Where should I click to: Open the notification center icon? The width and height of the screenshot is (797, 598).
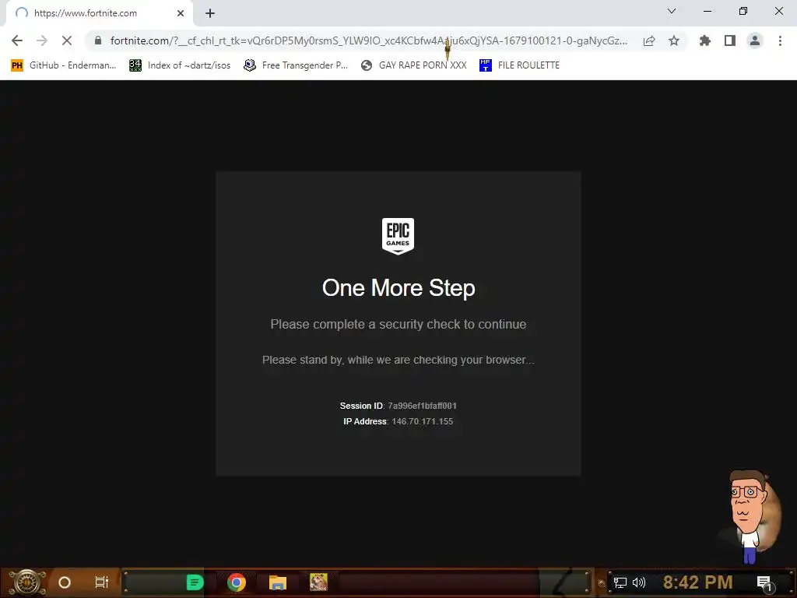pos(764,583)
